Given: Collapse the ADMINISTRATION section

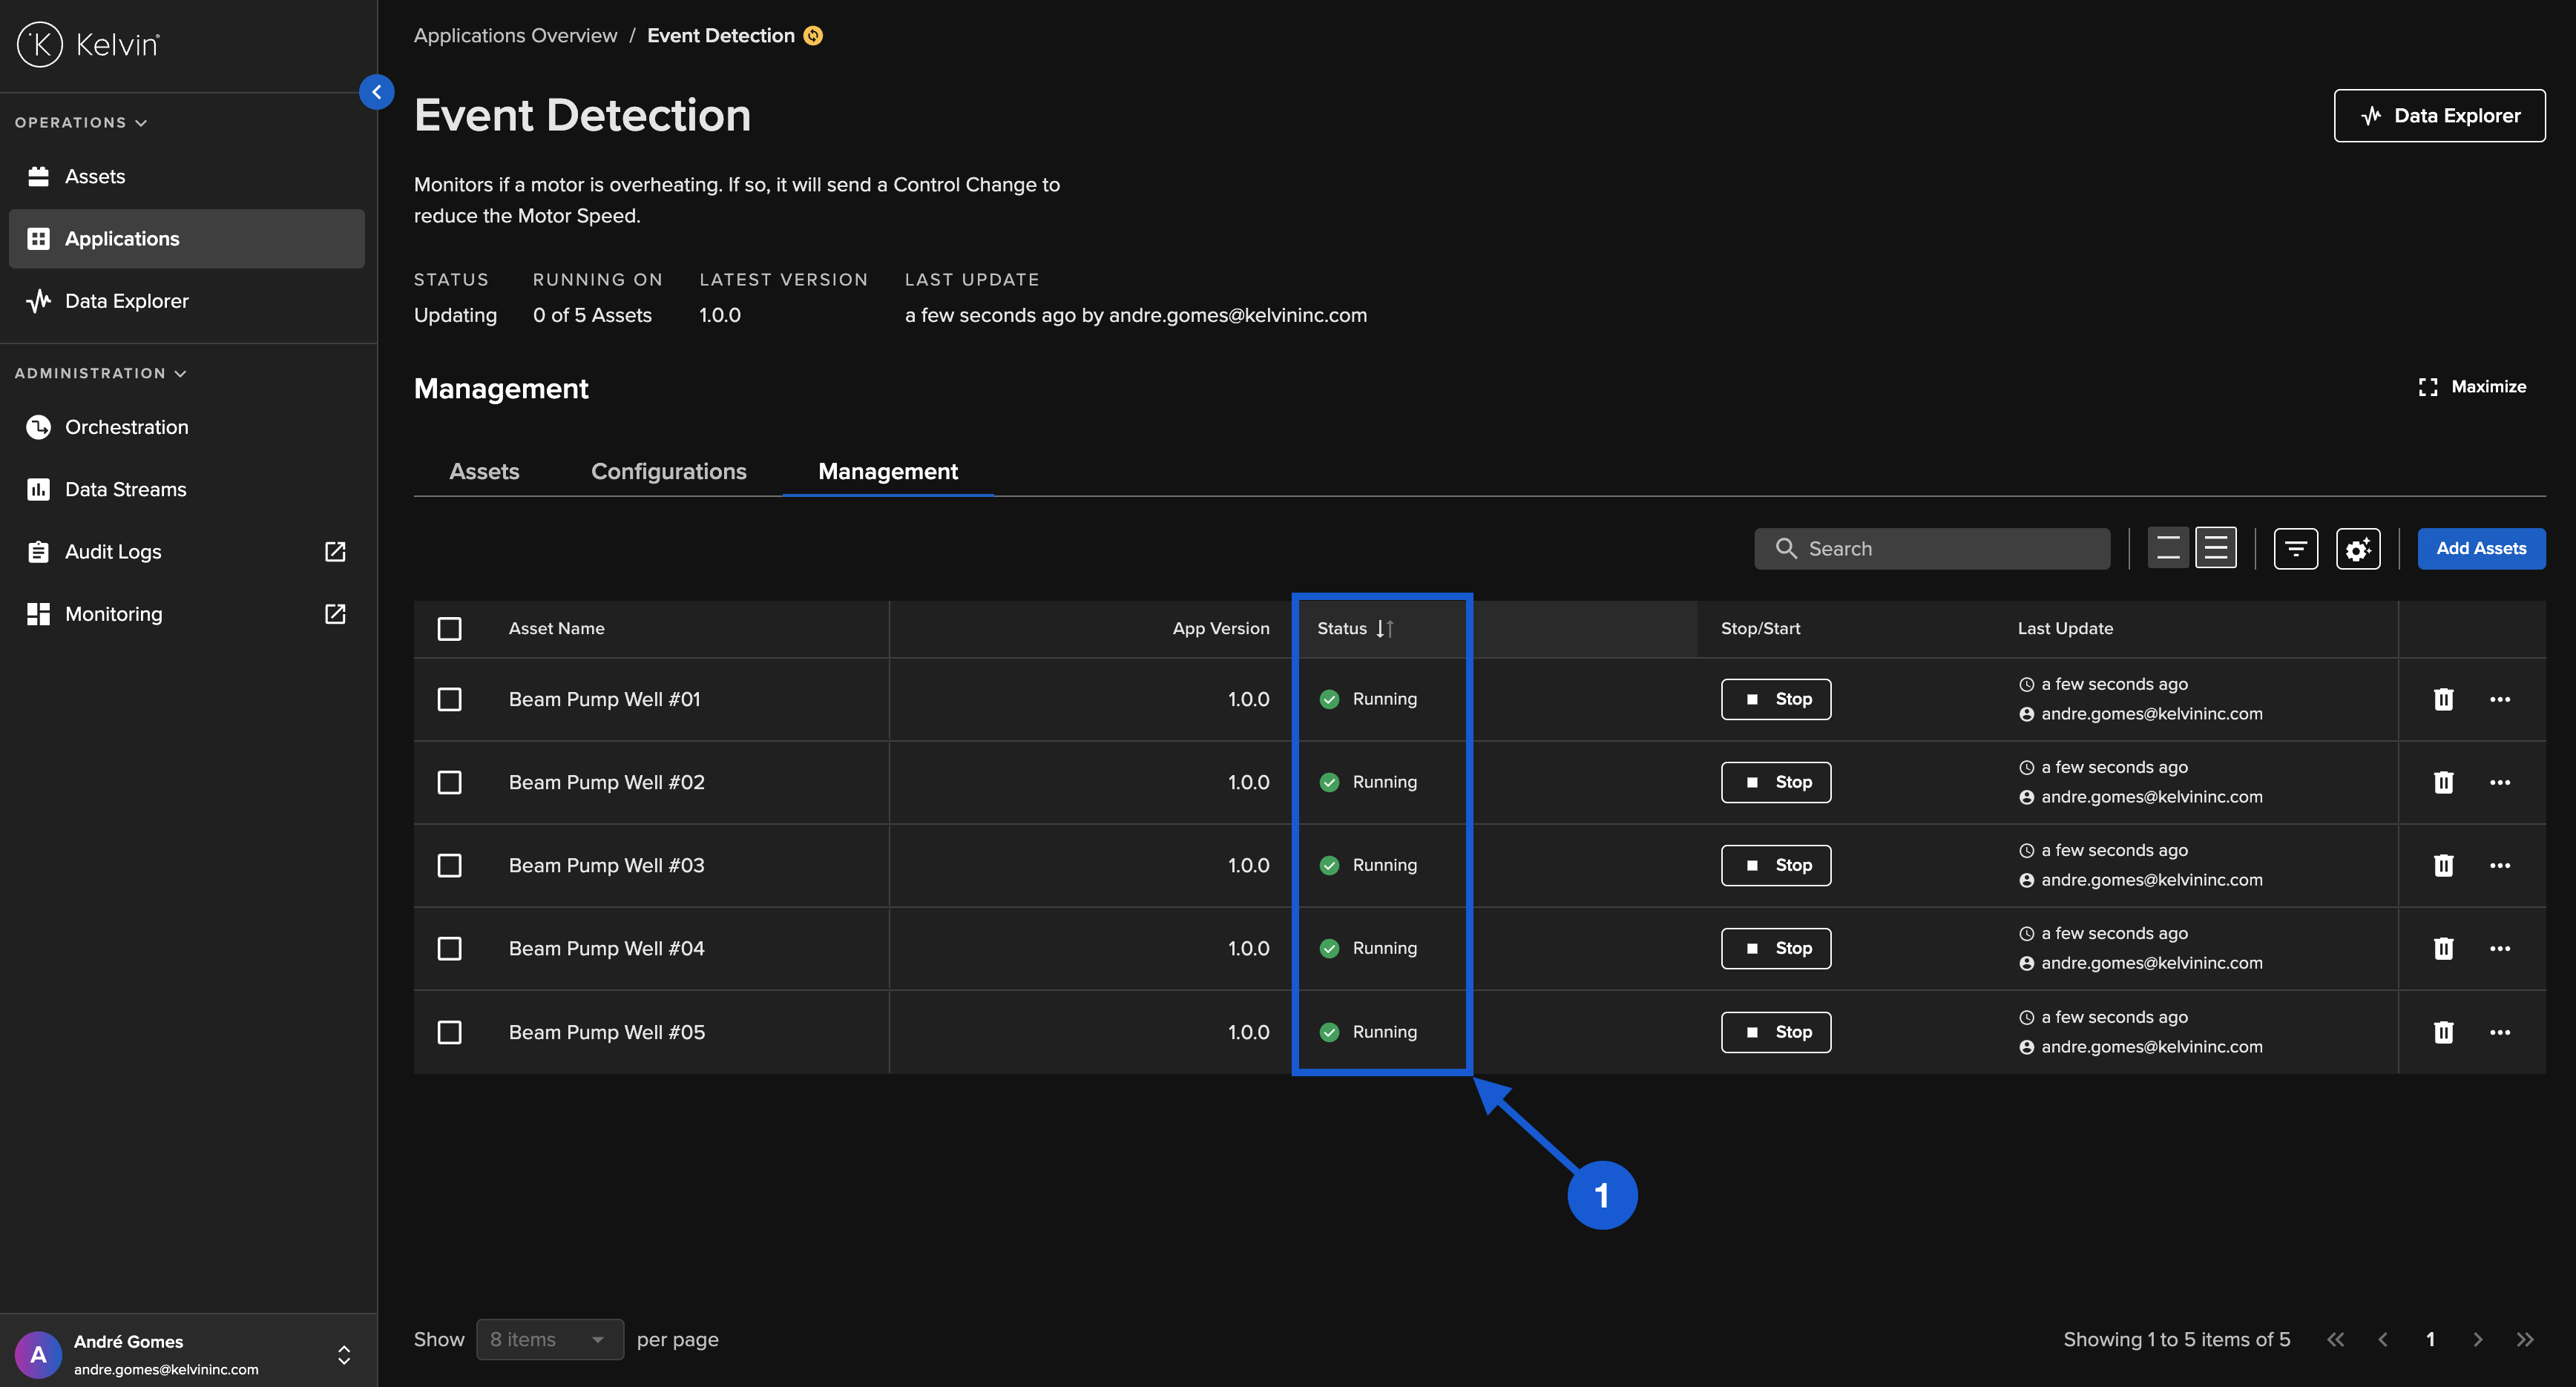Looking at the screenshot, I should (180, 373).
